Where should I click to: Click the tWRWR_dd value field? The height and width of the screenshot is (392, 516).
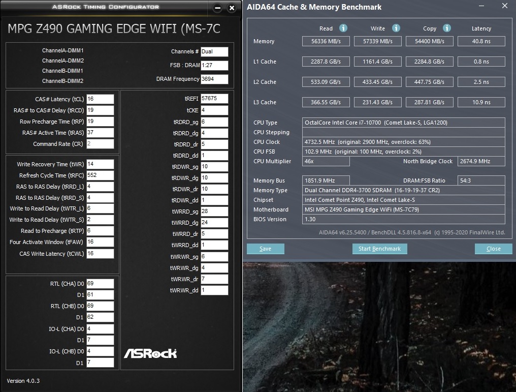pos(214,290)
